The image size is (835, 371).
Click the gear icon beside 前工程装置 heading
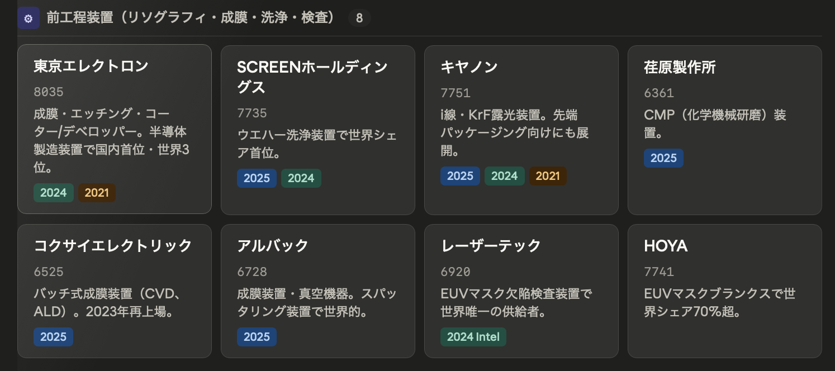click(x=29, y=18)
